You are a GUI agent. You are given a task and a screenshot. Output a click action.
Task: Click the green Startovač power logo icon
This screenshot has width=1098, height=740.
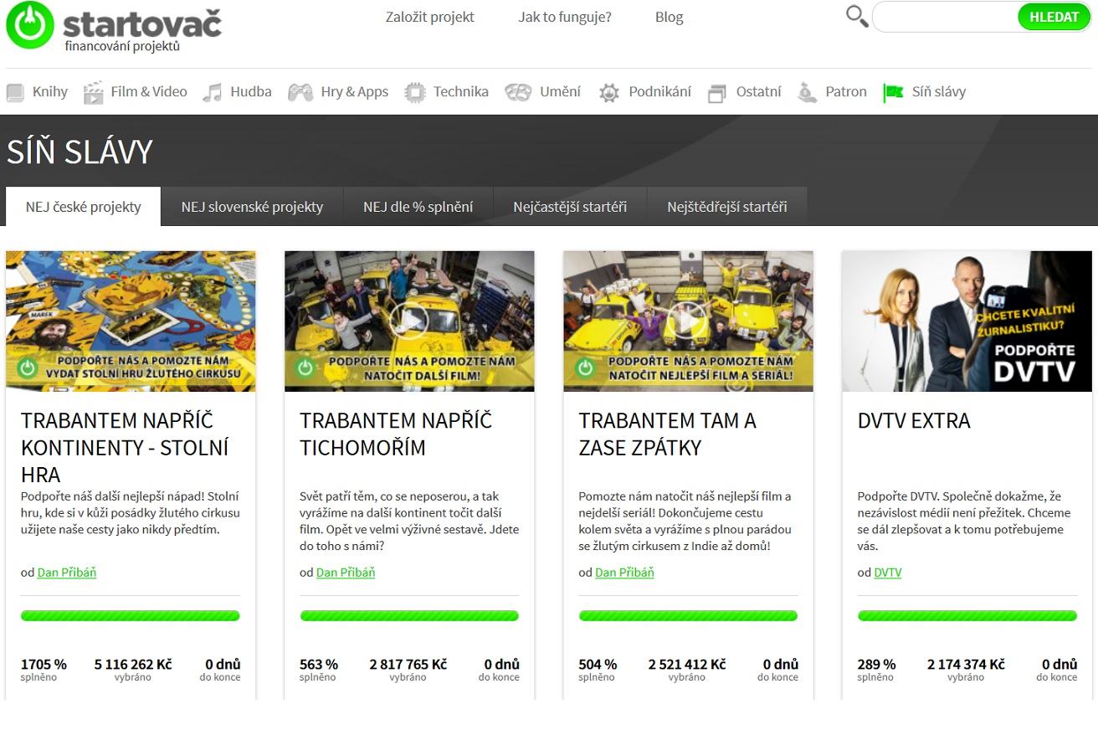click(x=30, y=24)
